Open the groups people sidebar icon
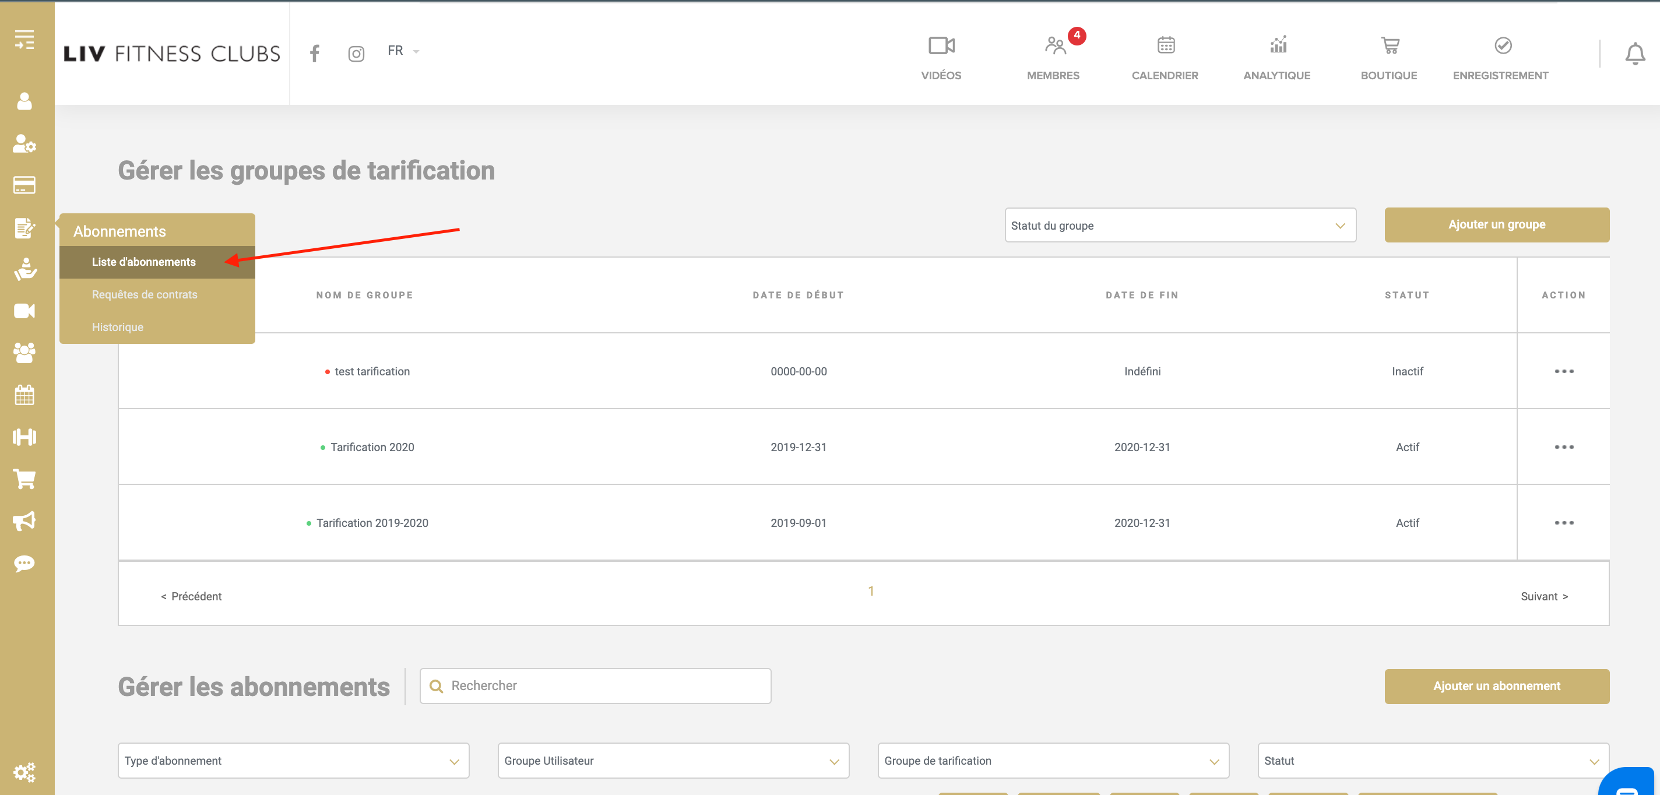1660x795 pixels. click(24, 353)
